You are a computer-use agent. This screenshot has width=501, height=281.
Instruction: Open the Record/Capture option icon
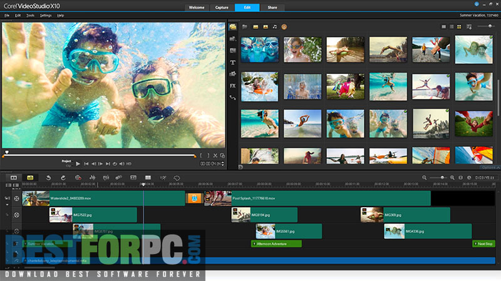78,178
